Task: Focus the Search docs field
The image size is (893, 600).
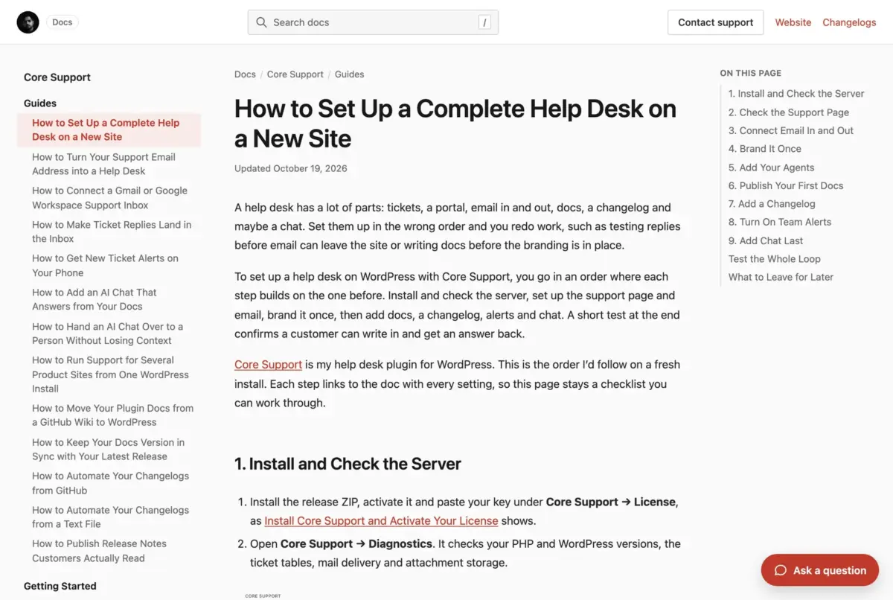Action: coord(373,22)
